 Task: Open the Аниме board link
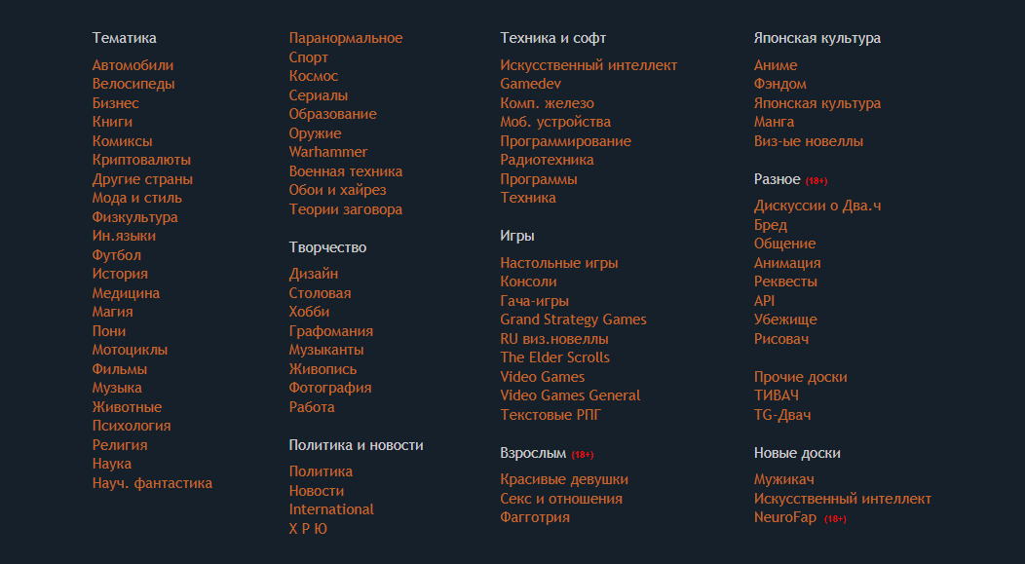coord(776,65)
